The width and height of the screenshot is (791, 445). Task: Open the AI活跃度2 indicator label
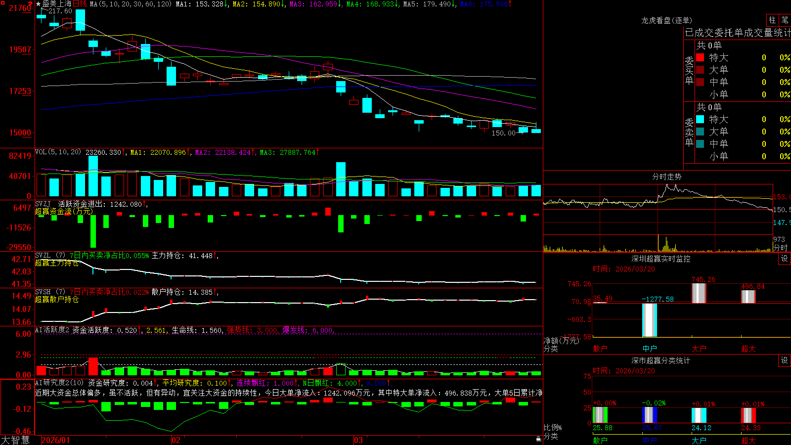pos(52,330)
